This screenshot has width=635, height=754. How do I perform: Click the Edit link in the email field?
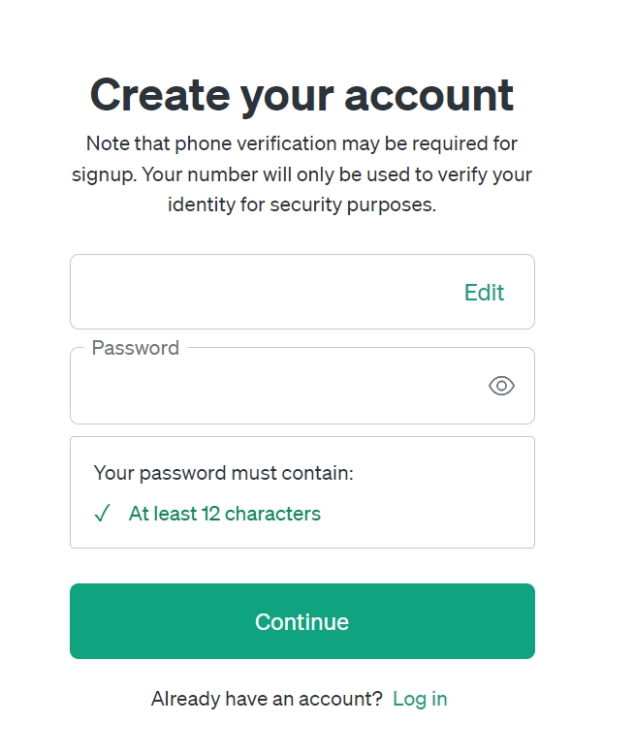coord(484,293)
